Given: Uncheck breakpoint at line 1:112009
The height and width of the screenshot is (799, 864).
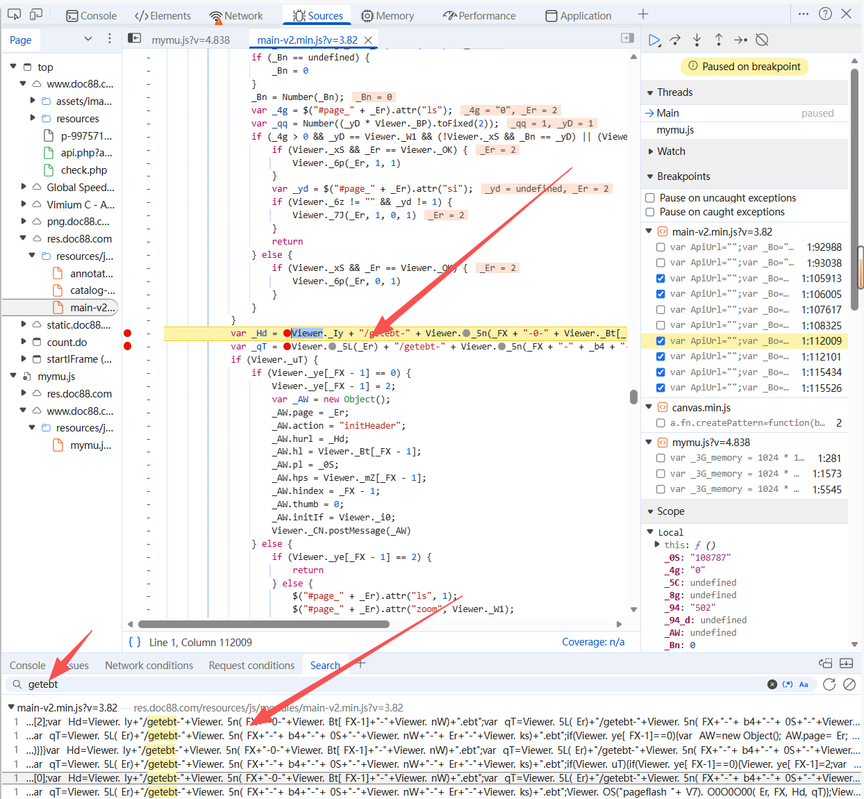Looking at the screenshot, I should pos(661,341).
